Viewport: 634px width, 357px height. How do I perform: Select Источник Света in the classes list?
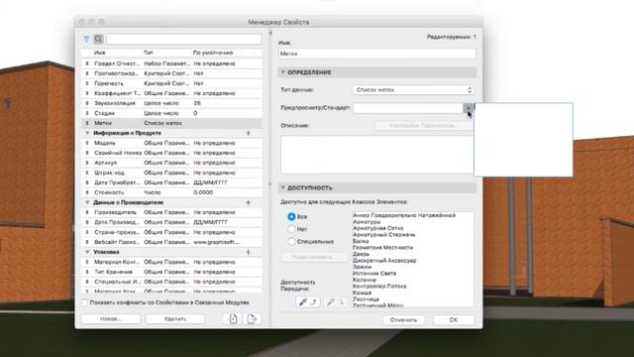click(x=374, y=274)
